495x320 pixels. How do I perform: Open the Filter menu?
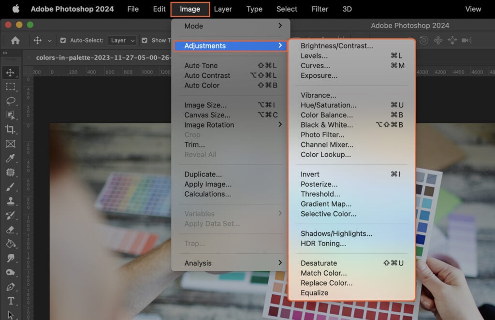pos(320,9)
